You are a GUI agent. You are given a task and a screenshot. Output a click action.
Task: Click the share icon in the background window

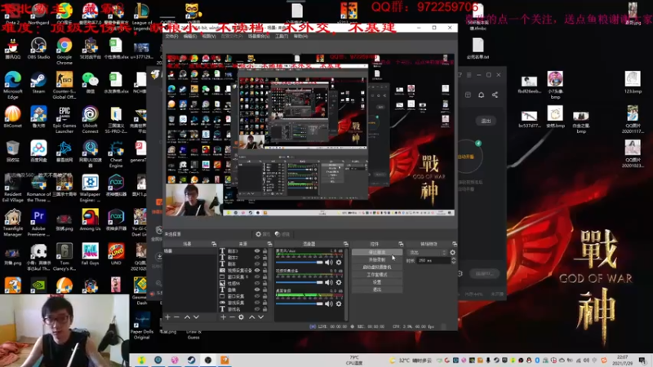[x=495, y=95]
